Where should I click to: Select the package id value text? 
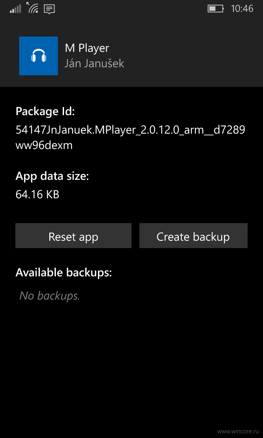click(x=130, y=138)
